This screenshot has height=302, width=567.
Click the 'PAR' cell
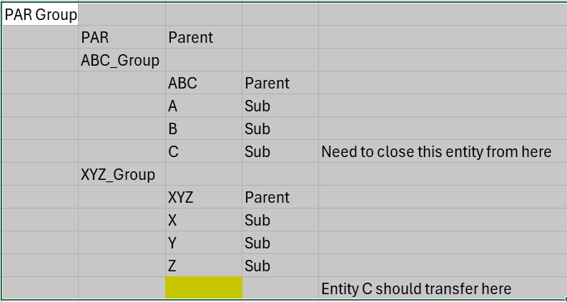click(122, 37)
